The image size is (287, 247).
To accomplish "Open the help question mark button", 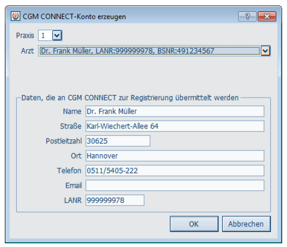I will (x=247, y=17).
